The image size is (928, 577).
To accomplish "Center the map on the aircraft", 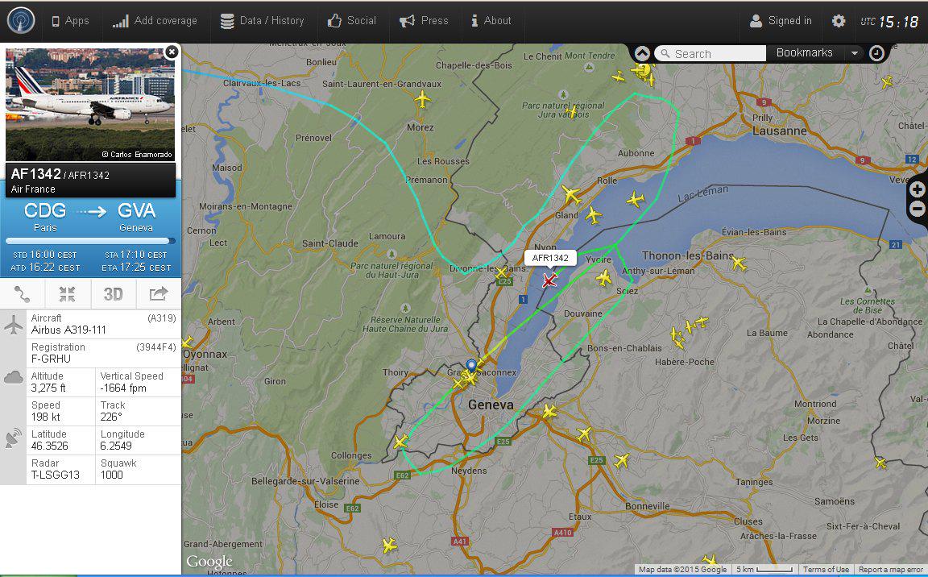I will point(68,293).
